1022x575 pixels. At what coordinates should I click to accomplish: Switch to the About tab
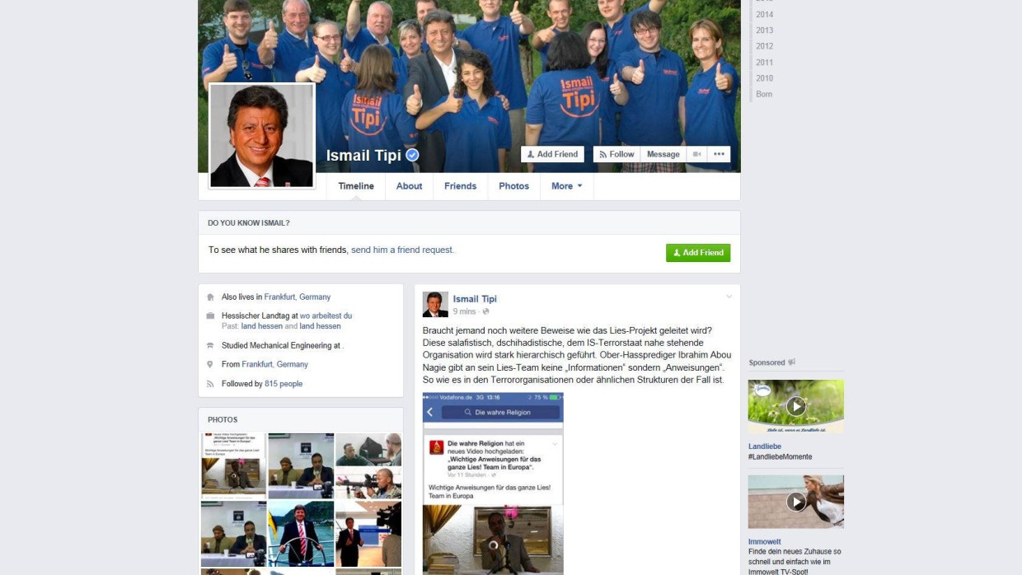tap(409, 186)
